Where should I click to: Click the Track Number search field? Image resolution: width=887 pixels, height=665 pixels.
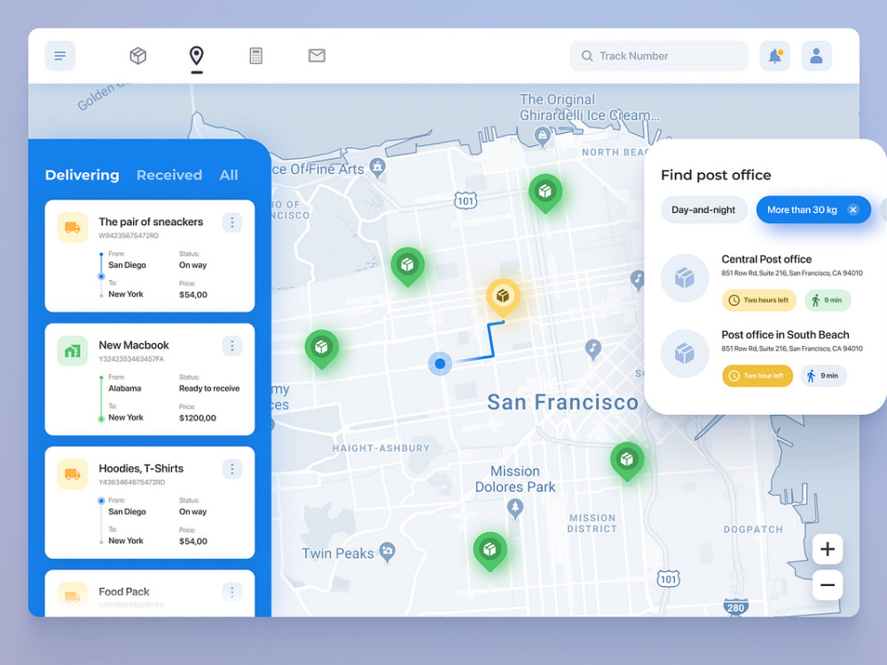click(x=659, y=55)
